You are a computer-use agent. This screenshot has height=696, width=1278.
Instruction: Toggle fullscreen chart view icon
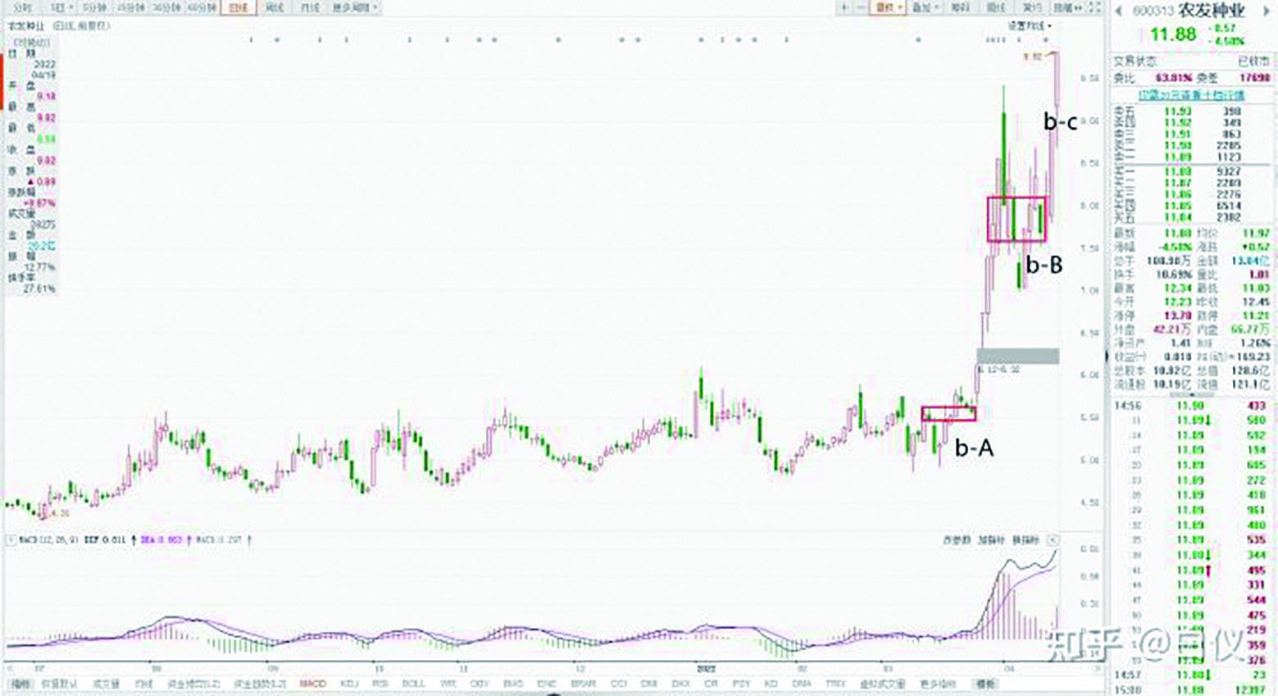pyautogui.click(x=1095, y=7)
